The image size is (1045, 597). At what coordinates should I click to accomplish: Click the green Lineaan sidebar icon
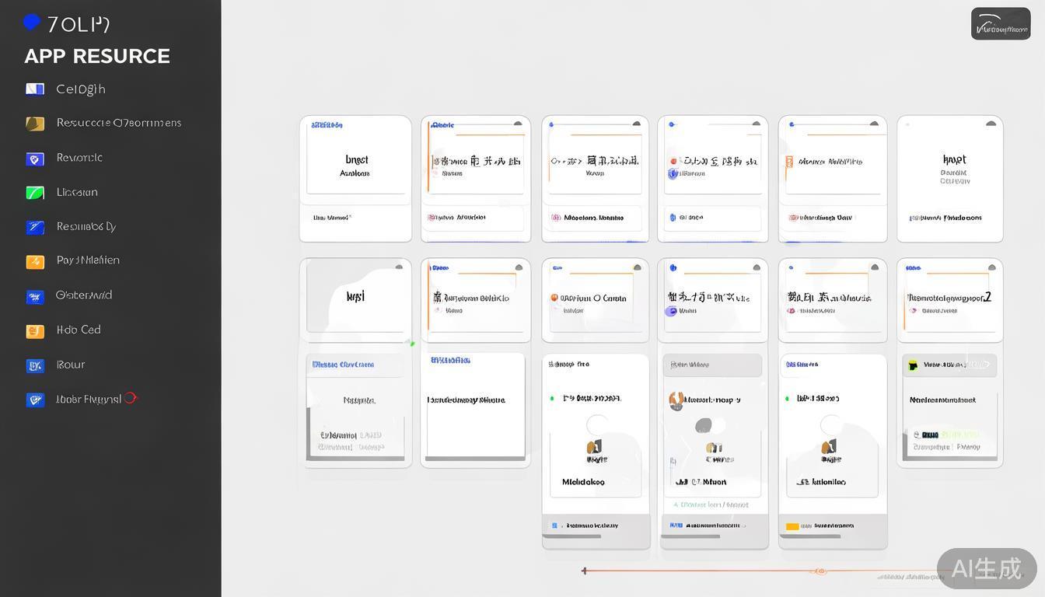(x=35, y=193)
